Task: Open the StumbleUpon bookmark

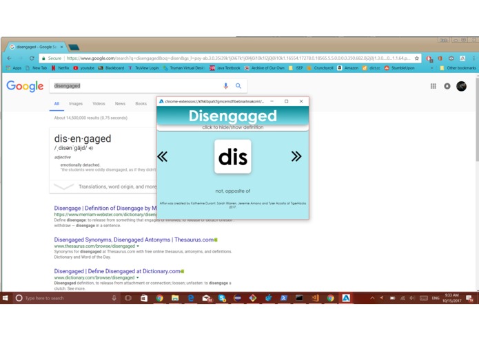Action: [x=400, y=68]
